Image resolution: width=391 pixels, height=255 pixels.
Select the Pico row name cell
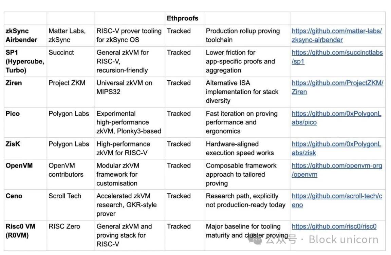click(13, 114)
